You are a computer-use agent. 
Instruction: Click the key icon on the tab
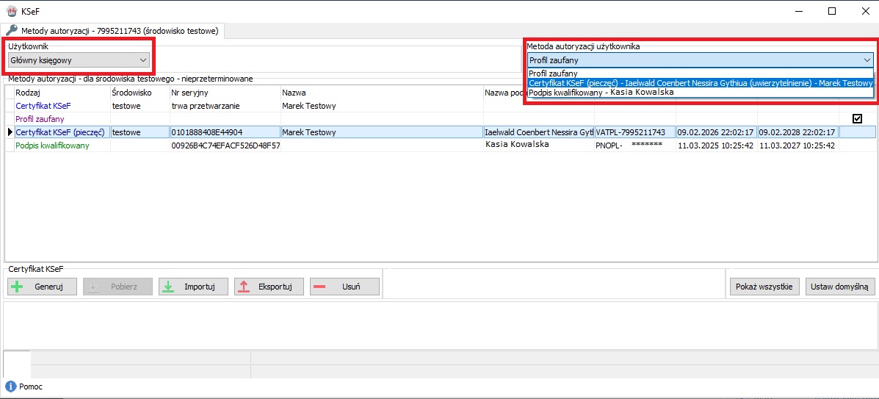click(12, 31)
